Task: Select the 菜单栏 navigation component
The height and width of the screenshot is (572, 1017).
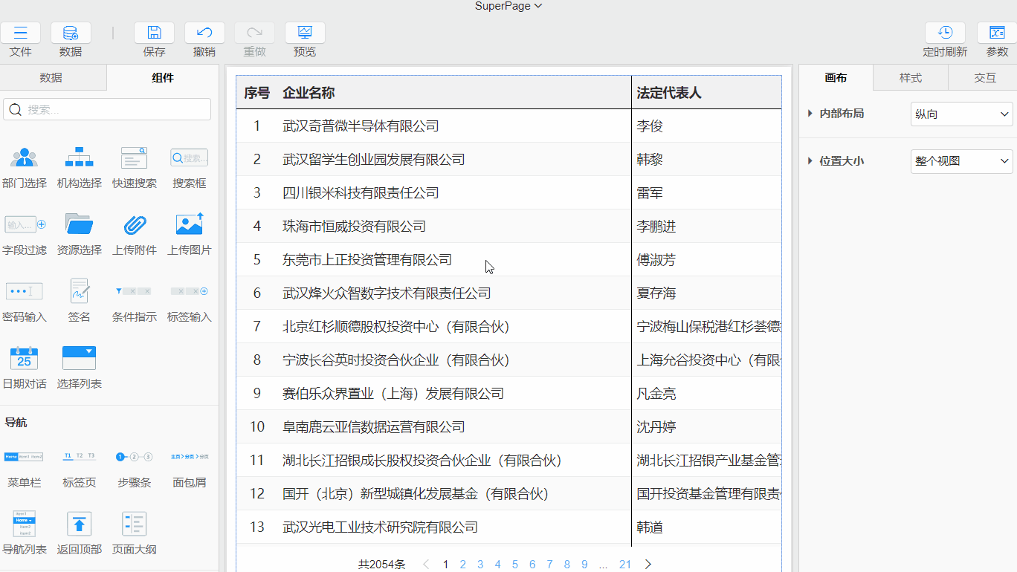Action: [x=25, y=456]
